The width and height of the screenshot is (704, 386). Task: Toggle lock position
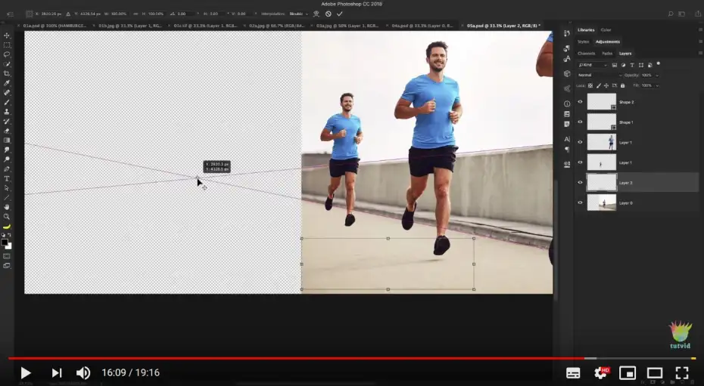click(606, 85)
